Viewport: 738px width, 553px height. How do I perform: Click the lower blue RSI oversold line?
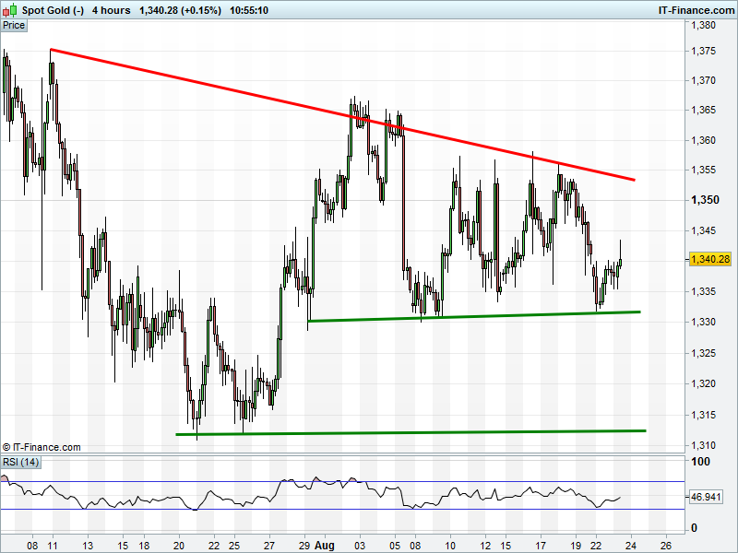click(342, 510)
